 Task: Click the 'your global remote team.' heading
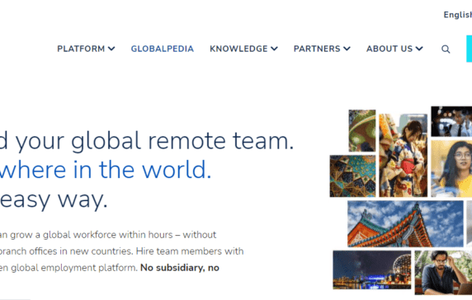click(x=155, y=141)
